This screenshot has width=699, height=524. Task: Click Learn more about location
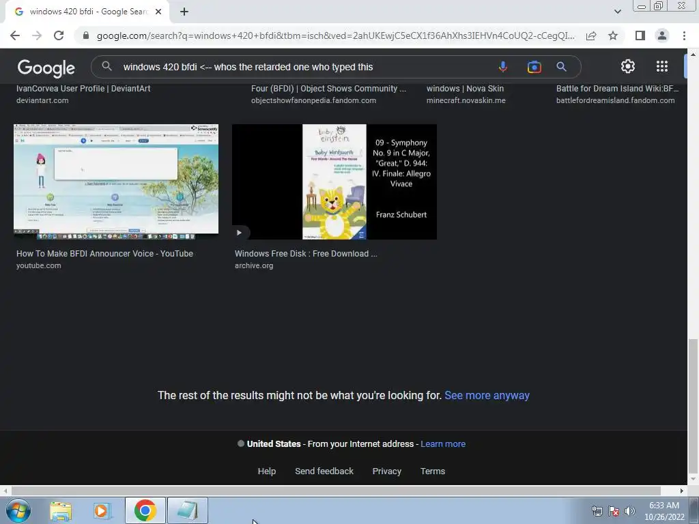pos(443,444)
